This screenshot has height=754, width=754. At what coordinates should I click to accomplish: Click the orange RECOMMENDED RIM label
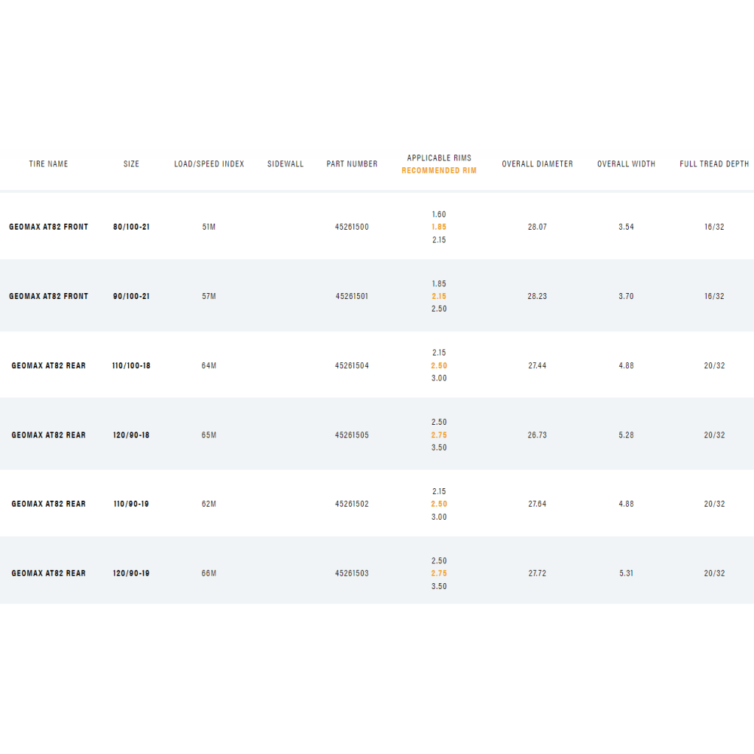(439, 171)
